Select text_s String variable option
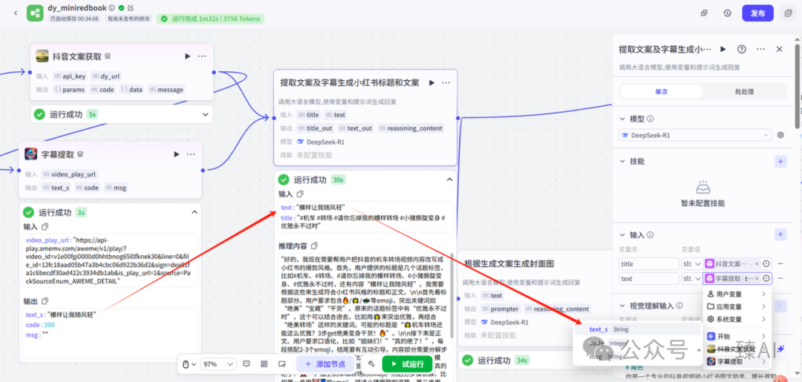 pos(637,329)
